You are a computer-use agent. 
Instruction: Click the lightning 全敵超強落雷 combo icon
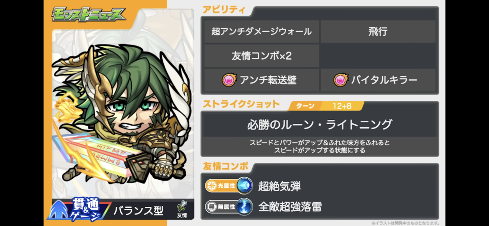click(x=245, y=206)
